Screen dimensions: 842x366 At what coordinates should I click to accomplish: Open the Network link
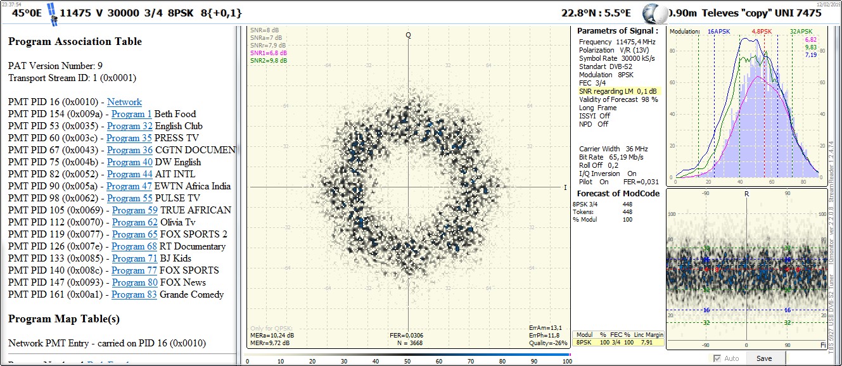(124, 102)
